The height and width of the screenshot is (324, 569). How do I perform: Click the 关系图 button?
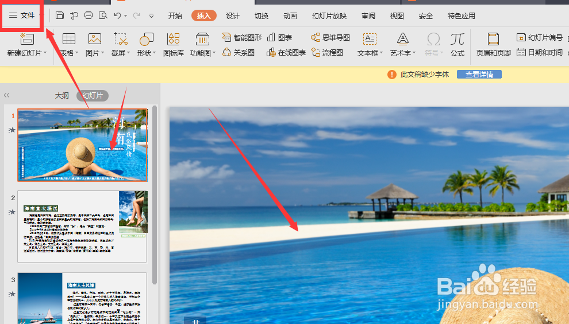(x=238, y=53)
